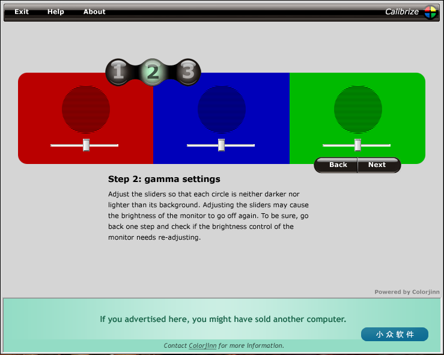
Task: Jump to step 3 circle indicator
Action: coord(188,73)
